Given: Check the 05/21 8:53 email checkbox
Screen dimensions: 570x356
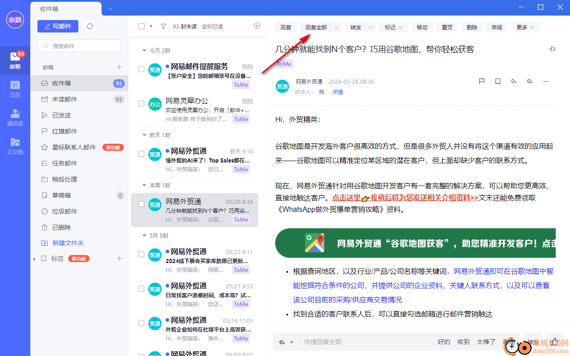Looking at the screenshot, I should (141, 289).
